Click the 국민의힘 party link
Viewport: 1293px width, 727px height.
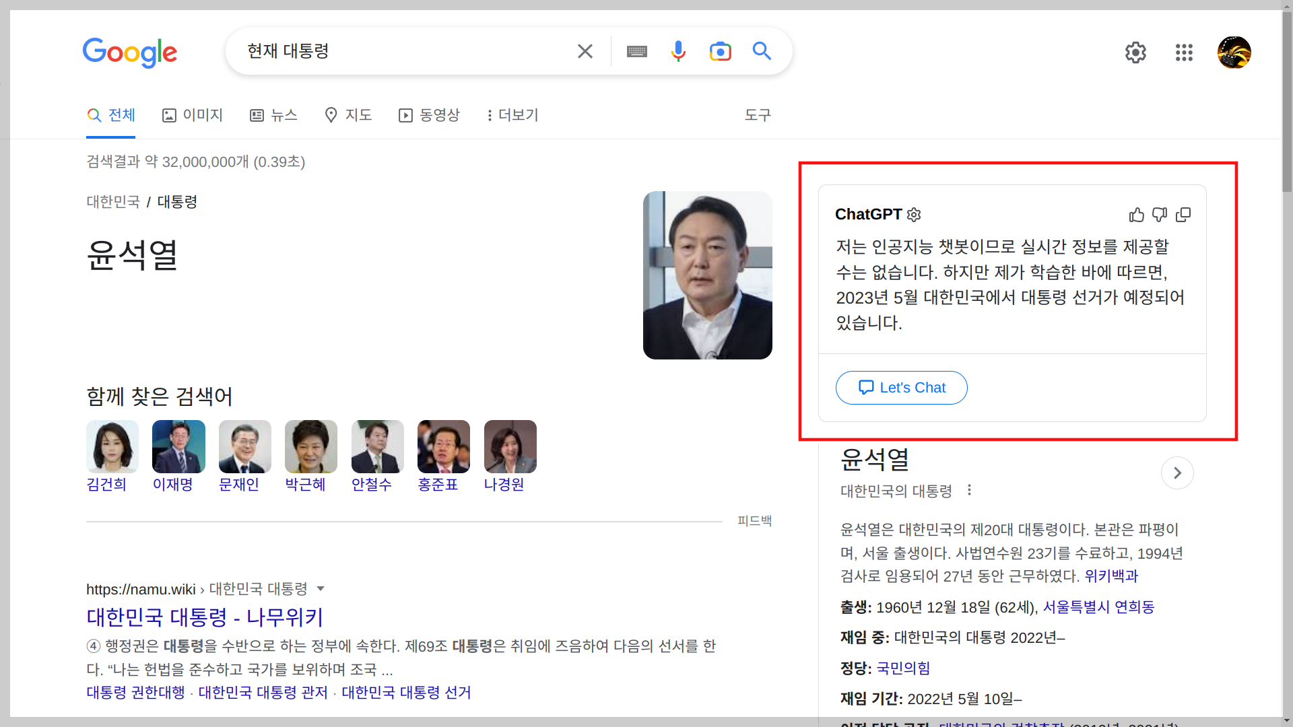903,668
